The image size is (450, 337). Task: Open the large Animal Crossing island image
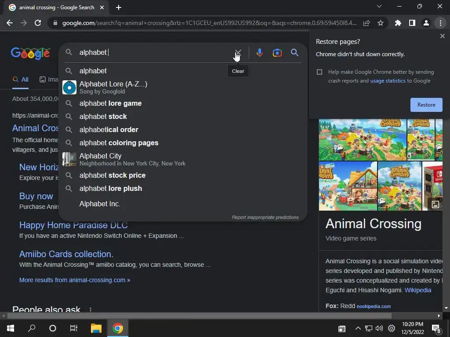click(363, 140)
